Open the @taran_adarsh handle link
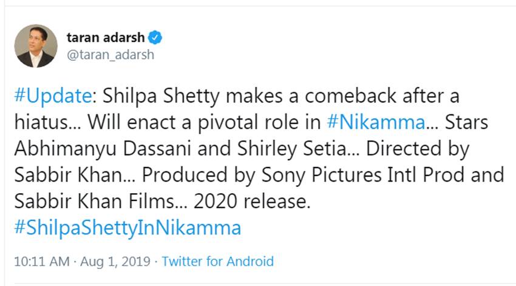Viewport: 516px width, 286px height. coord(110,55)
